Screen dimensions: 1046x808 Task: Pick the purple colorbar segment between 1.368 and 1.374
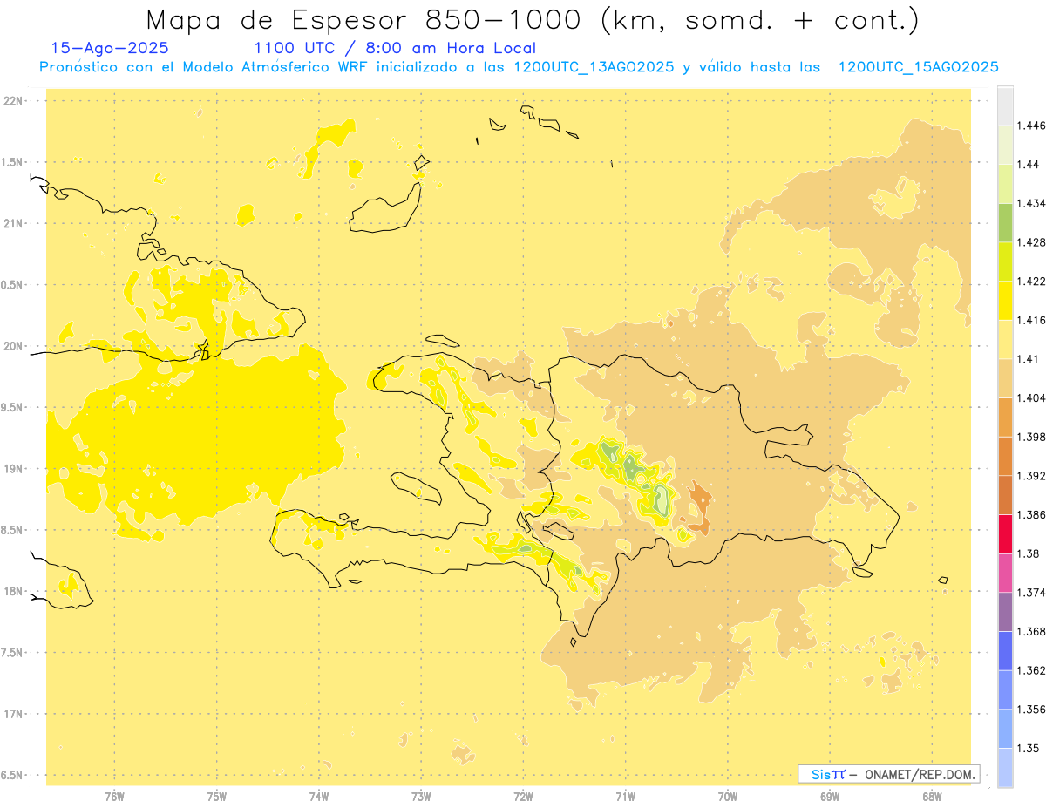pos(1005,612)
